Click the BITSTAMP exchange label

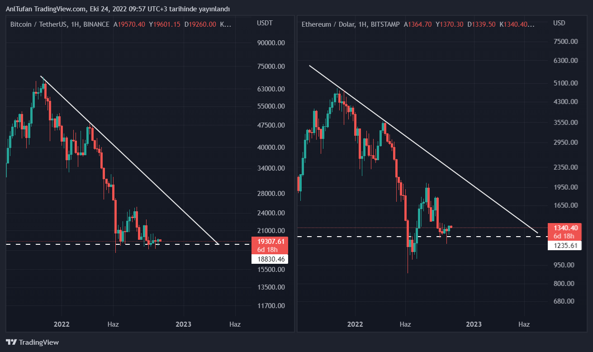(385, 24)
